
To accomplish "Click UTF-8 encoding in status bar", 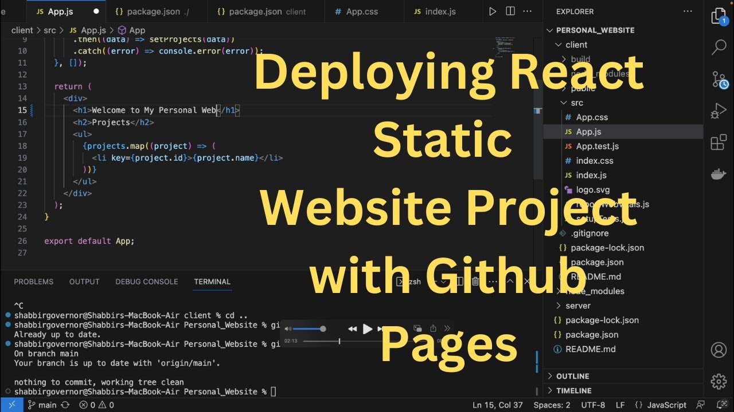I will [593, 405].
